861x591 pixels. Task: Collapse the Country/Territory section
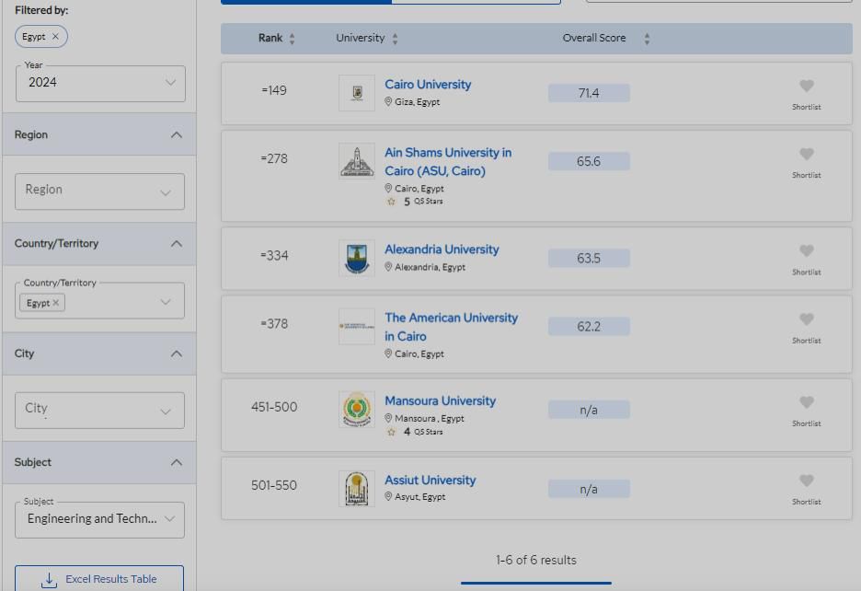pyautogui.click(x=176, y=244)
